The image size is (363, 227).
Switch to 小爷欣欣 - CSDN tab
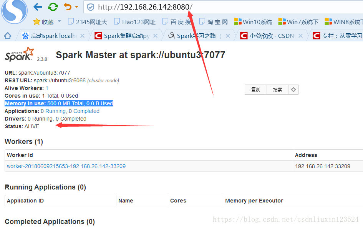pyautogui.click(x=267, y=36)
